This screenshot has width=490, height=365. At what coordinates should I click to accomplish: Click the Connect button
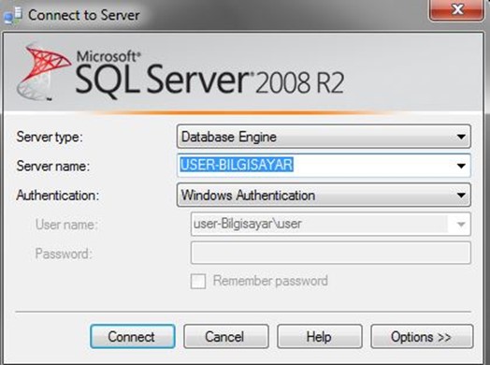tap(133, 337)
